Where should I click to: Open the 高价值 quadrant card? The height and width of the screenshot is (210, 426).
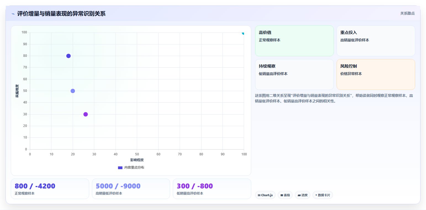[x=294, y=41]
